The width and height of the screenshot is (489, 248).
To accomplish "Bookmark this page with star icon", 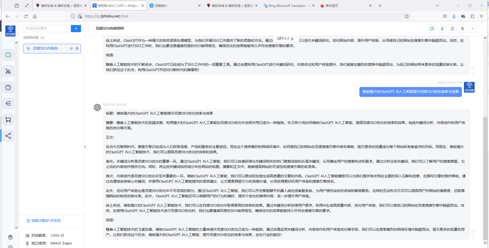I will (407, 16).
